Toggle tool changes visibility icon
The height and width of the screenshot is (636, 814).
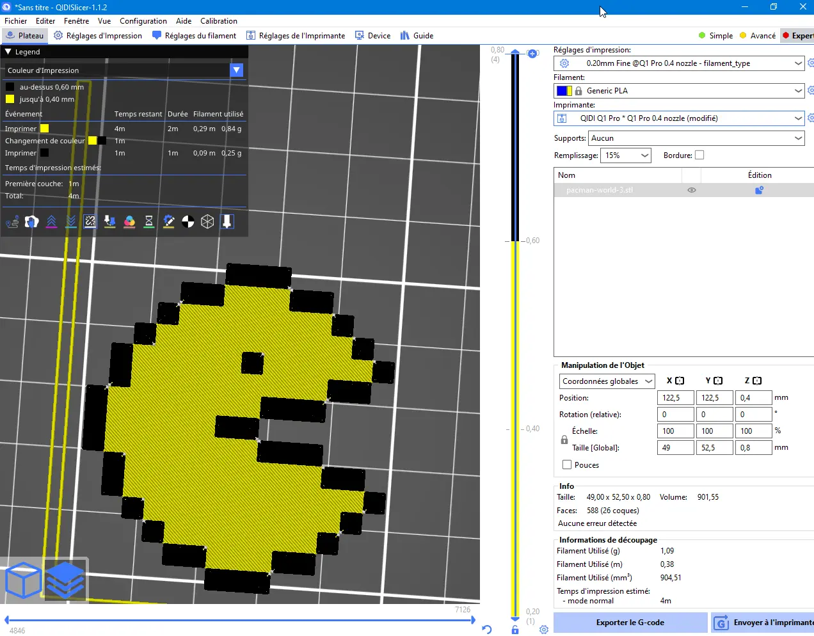point(110,221)
